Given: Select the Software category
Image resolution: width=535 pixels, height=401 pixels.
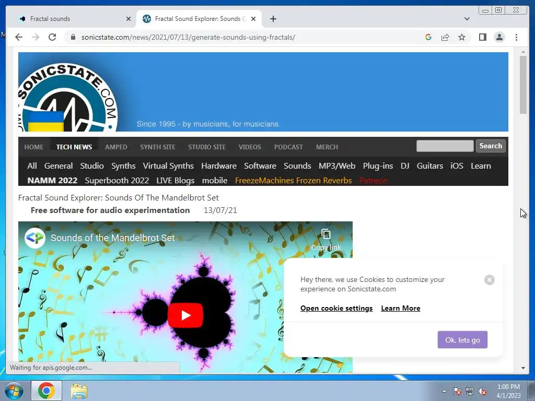Looking at the screenshot, I should click(260, 166).
